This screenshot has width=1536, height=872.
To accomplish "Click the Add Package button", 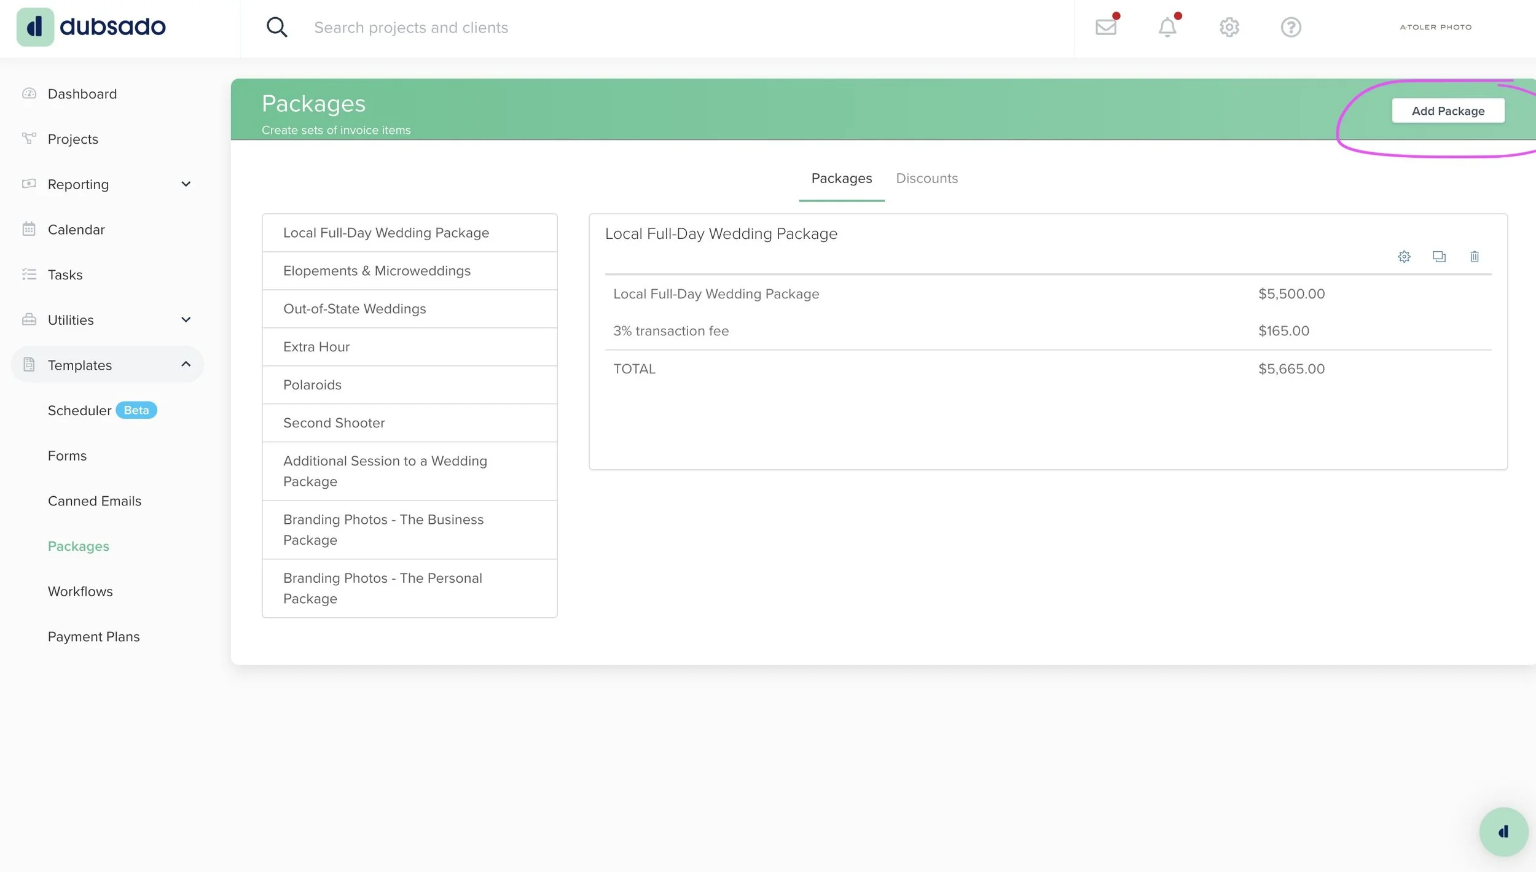I will coord(1448,111).
